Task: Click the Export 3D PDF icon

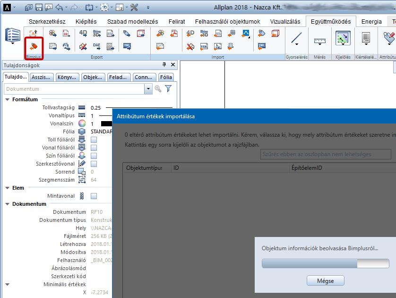Action: 66,33
